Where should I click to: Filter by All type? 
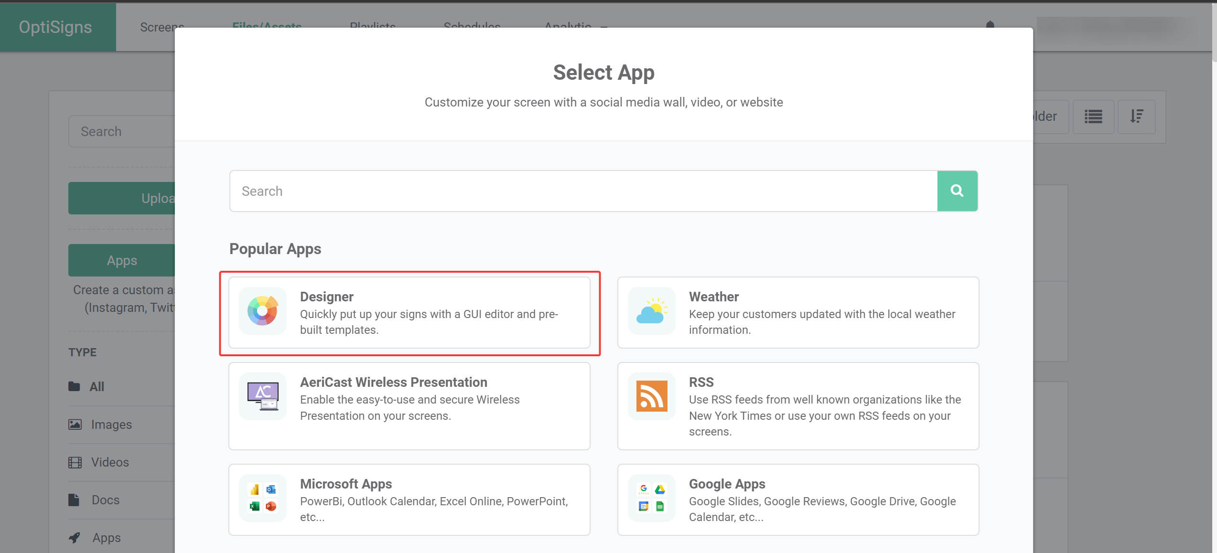pyautogui.click(x=97, y=387)
